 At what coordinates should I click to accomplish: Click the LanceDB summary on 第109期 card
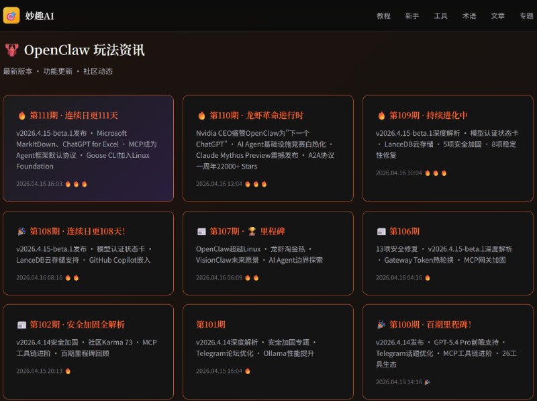pyautogui.click(x=447, y=144)
